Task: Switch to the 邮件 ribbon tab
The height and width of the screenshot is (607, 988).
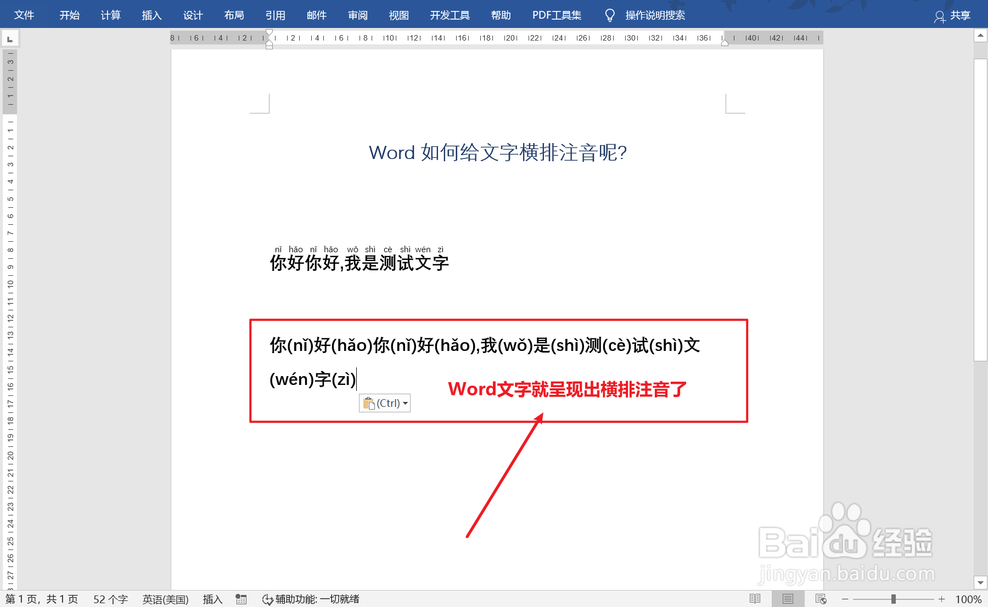Action: (x=317, y=15)
